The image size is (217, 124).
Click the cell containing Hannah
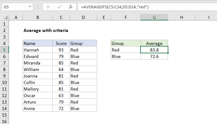37,50
